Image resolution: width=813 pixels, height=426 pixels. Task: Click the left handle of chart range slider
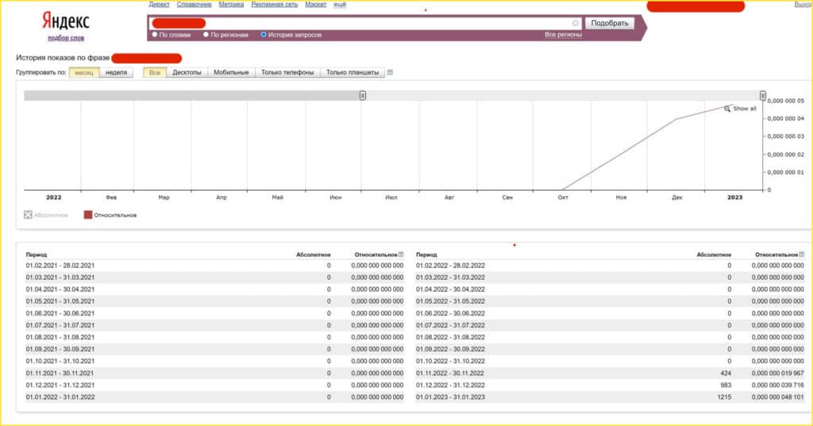363,95
